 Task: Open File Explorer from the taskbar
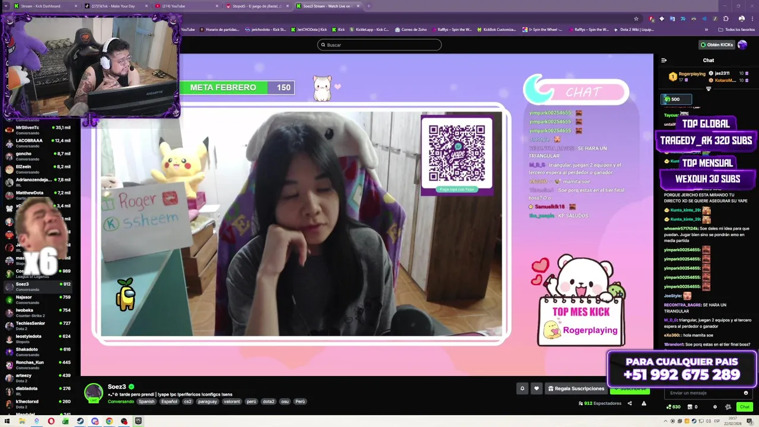coord(22,421)
